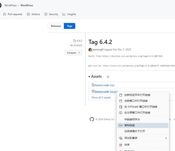
Task: Download Source code (zip)
Action: (x=105, y=85)
